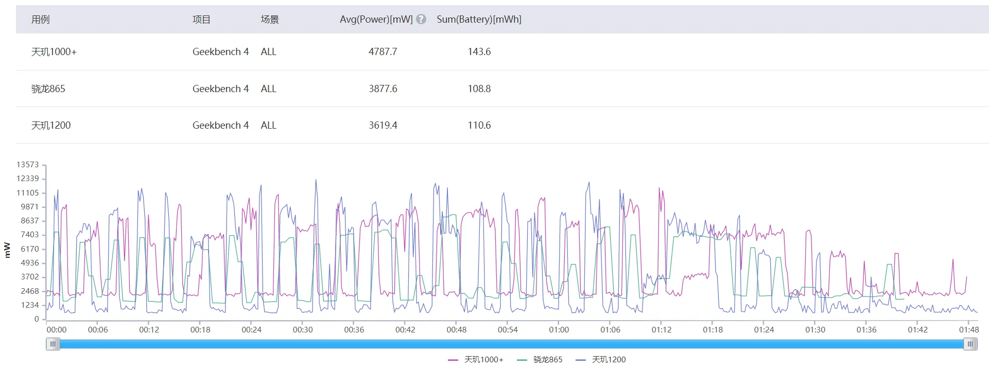Click the average power value 3877.6
The image size is (989, 370).
click(x=383, y=89)
